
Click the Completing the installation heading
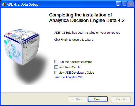[x=87, y=18]
